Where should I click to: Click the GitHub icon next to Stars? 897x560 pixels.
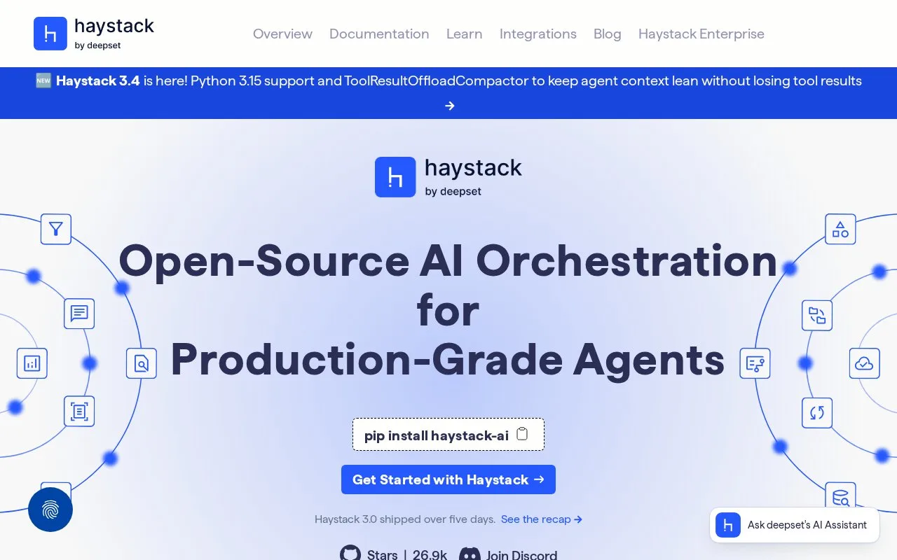(350, 554)
